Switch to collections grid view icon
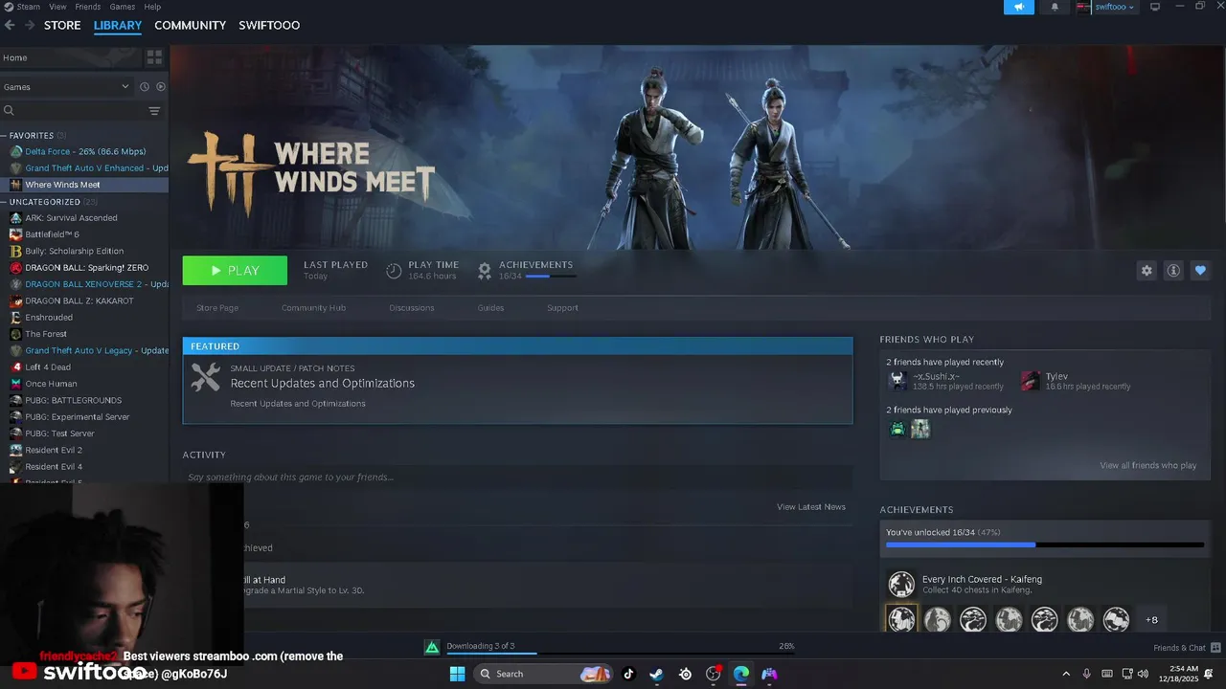The width and height of the screenshot is (1226, 689). [154, 57]
